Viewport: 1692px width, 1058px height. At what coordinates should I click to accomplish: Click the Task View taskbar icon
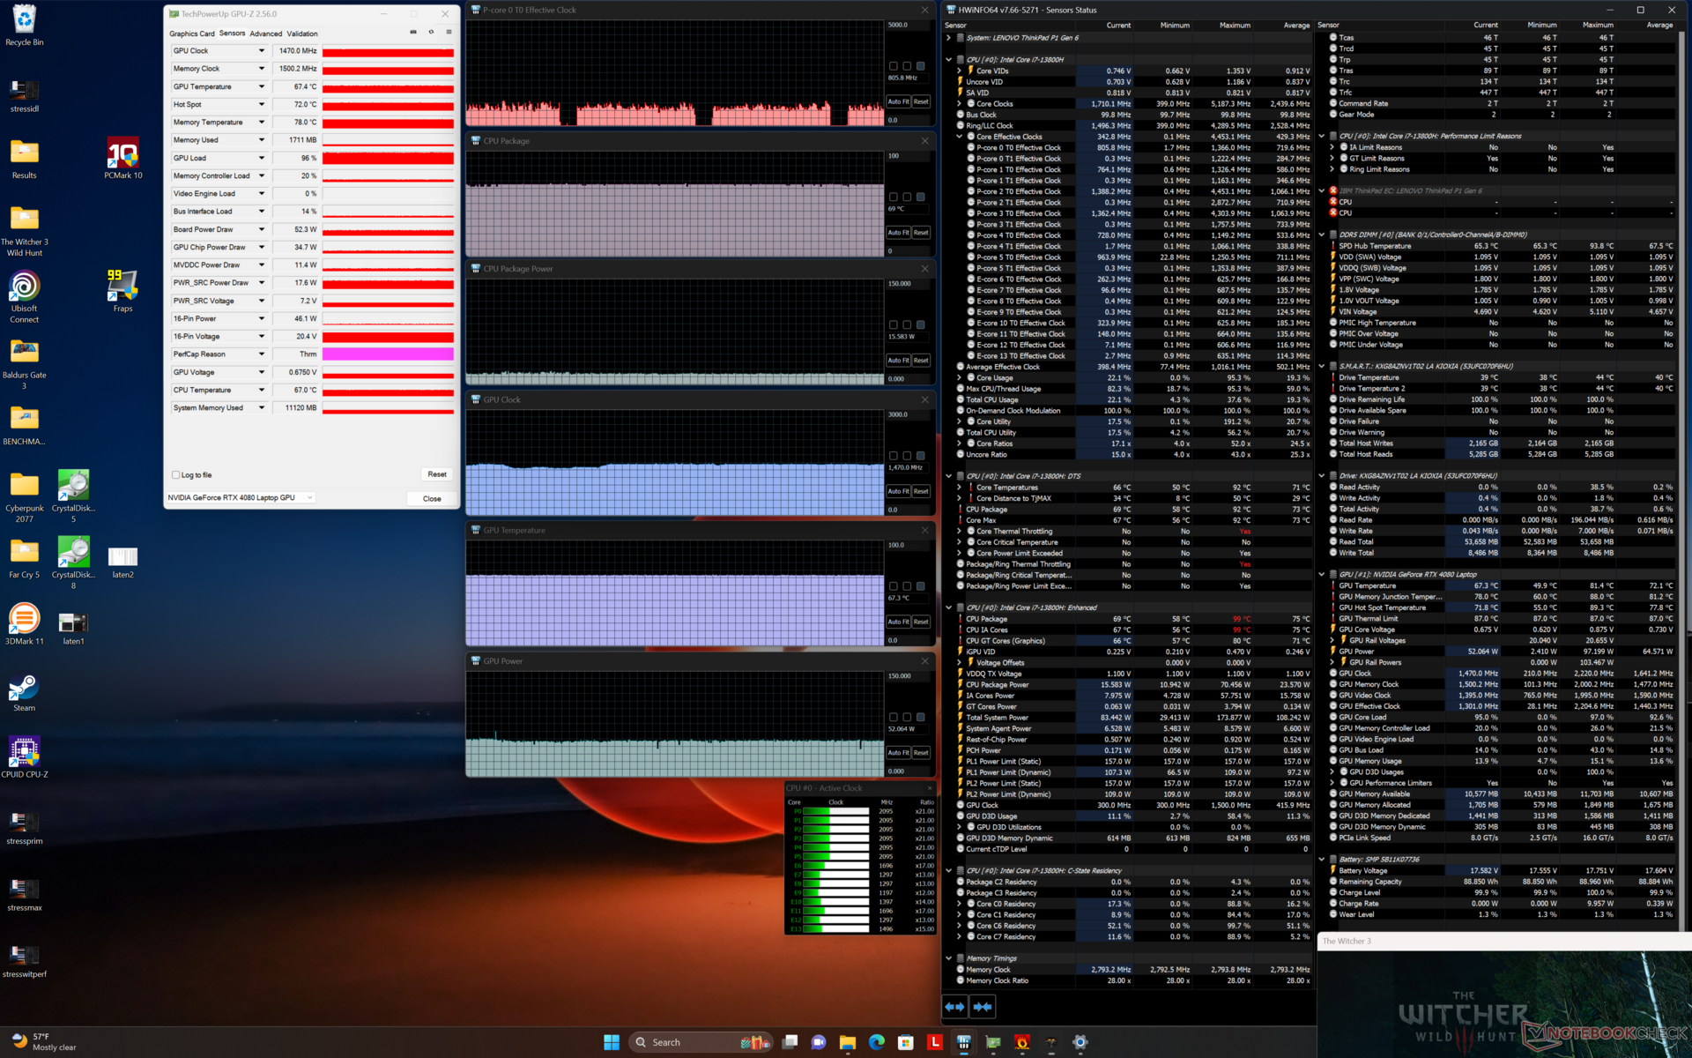coord(790,1042)
